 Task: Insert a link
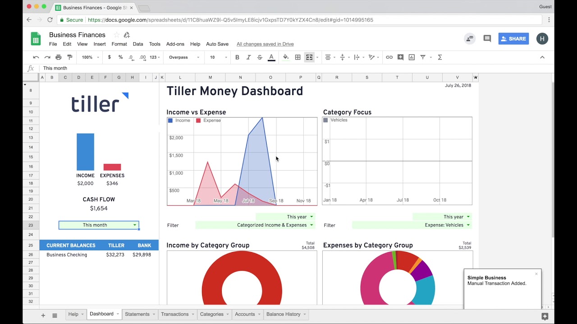pos(389,57)
